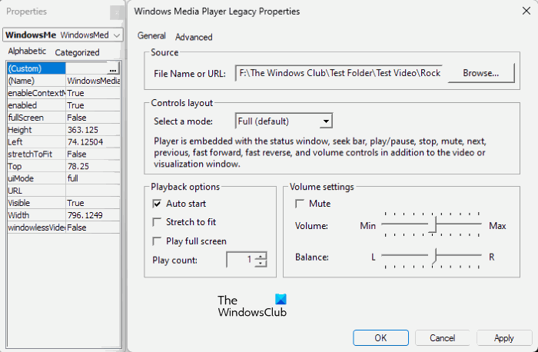This screenshot has height=352, width=538.
Task: Decrease Play count with the down spinner arrow
Action: click(261, 263)
